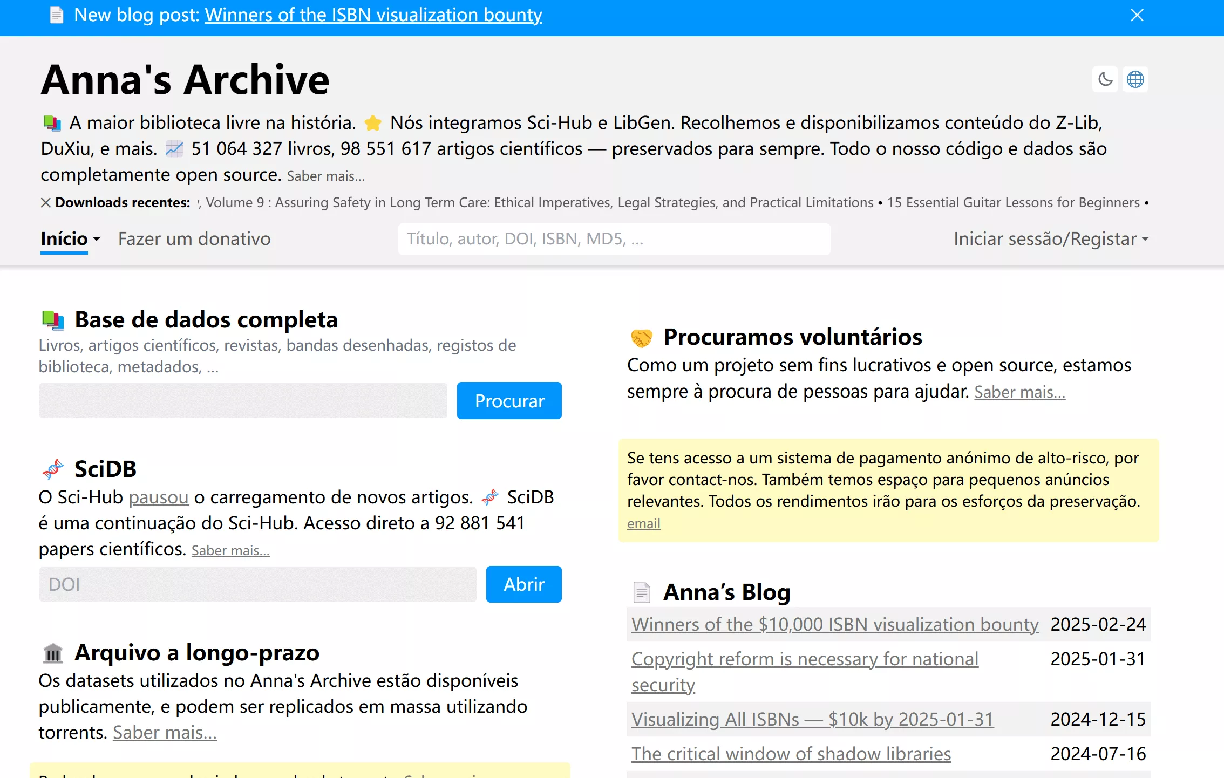
Task: Expand the Início dropdown menu
Action: 70,239
